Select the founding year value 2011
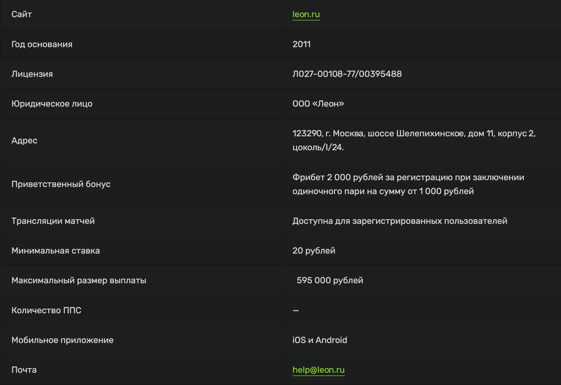 point(301,44)
